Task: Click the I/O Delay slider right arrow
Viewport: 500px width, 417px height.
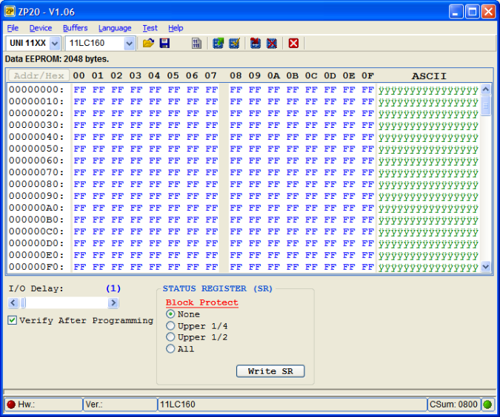Action: point(113,303)
